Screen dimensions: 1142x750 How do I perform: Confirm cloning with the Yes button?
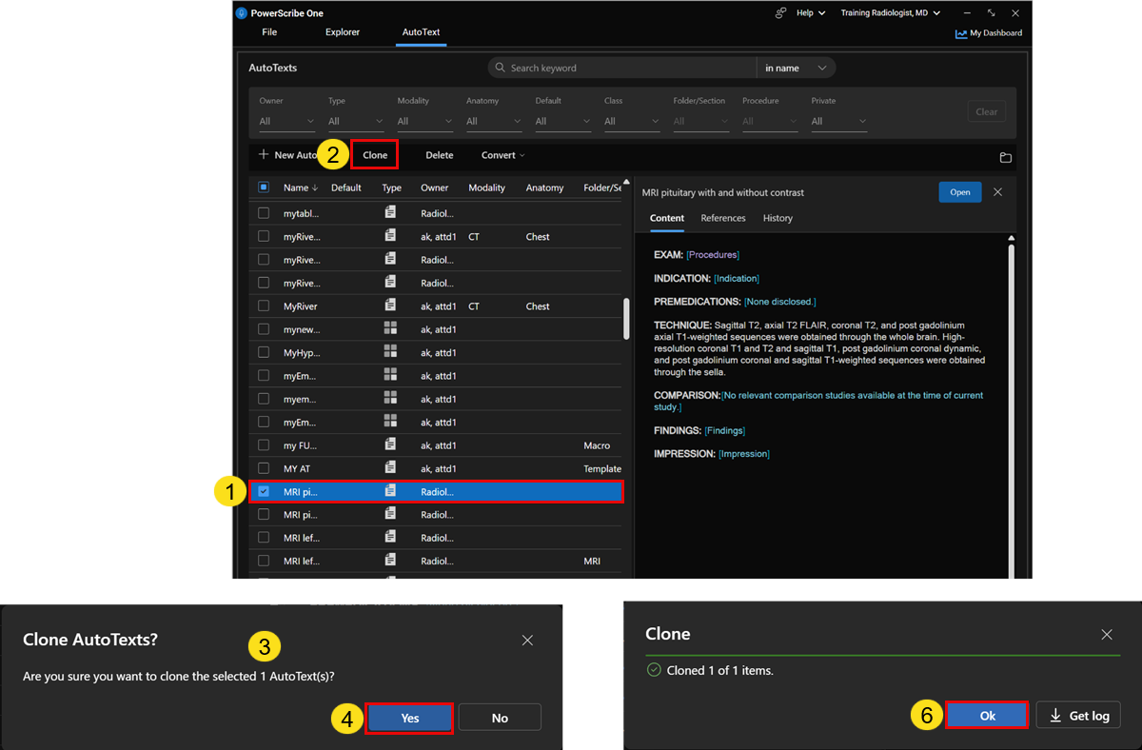[410, 718]
